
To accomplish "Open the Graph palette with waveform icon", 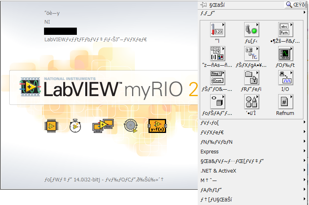I will coord(285,54).
